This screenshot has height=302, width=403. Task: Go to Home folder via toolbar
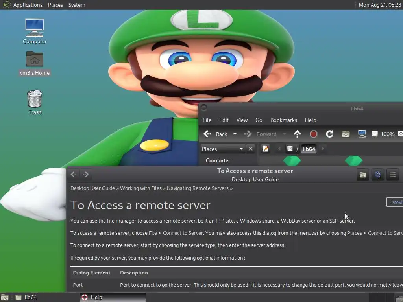(x=346, y=134)
